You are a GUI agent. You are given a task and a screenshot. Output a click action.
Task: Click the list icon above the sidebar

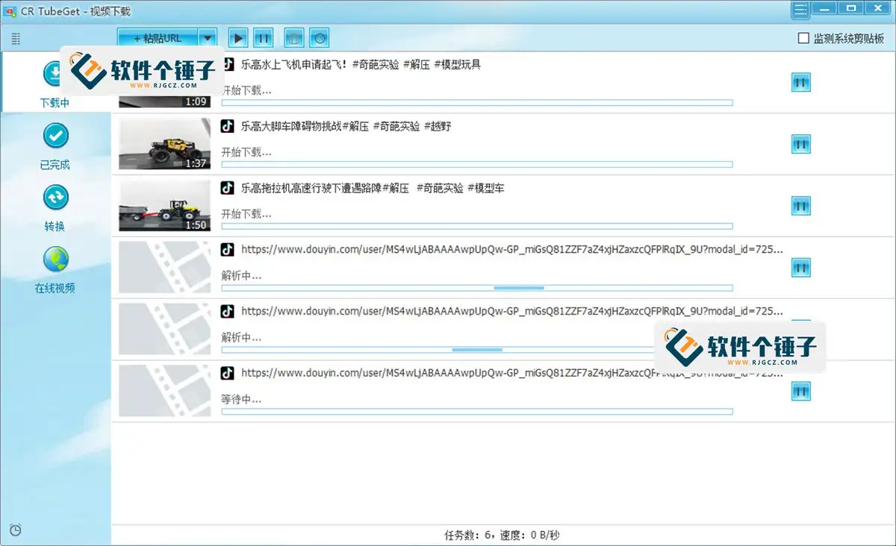[16, 39]
